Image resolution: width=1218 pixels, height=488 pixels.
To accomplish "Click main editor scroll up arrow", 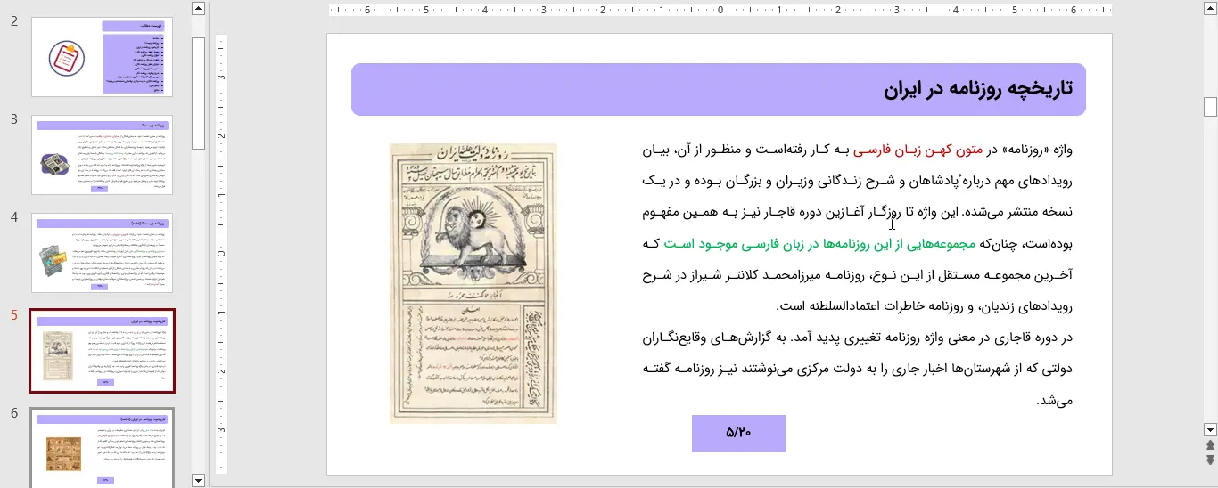I will click(1210, 9).
